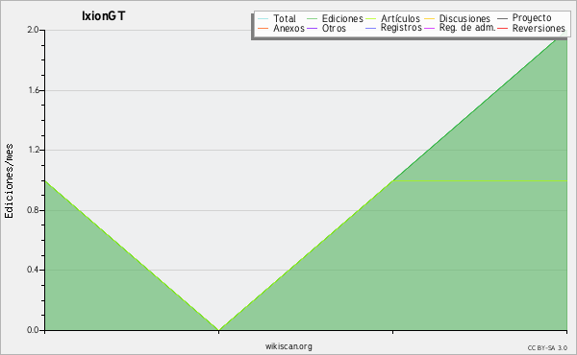
Task: Click the 1.6 y-axis value
Action: coord(34,90)
